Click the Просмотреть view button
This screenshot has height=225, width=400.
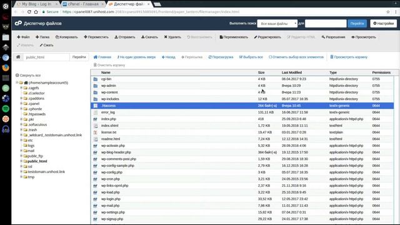coord(364,37)
